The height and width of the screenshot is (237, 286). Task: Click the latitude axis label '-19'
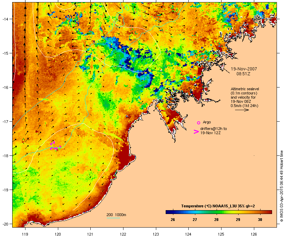(5, 190)
